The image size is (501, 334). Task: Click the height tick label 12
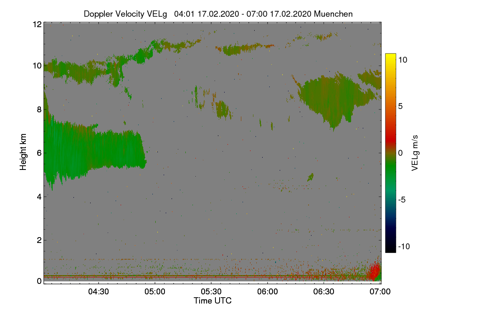[x=37, y=24]
